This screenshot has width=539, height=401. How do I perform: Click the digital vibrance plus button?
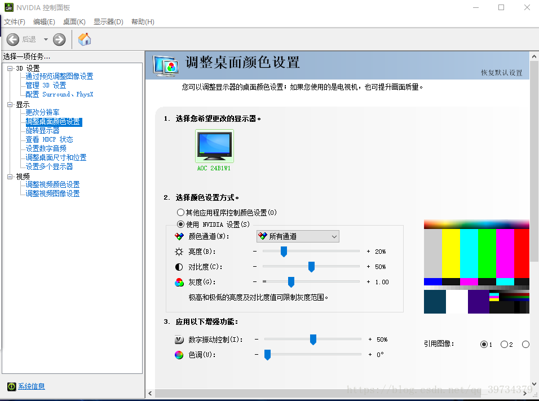pos(370,340)
